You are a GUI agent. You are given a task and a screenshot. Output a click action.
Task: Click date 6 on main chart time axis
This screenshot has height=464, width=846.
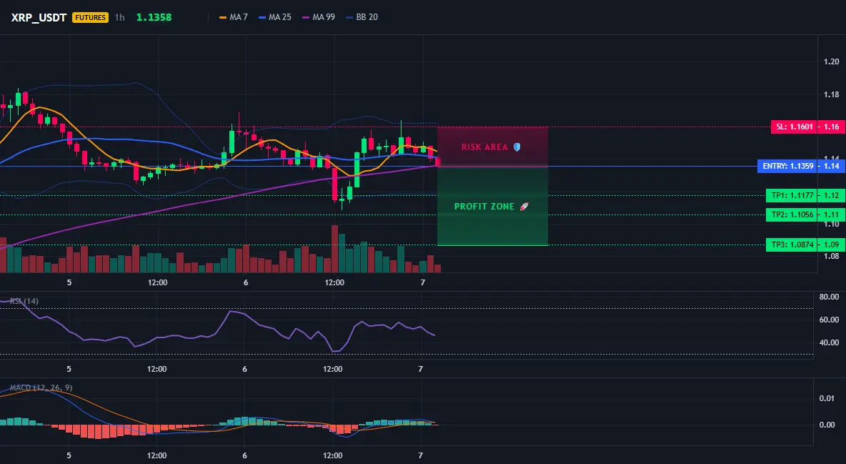pyautogui.click(x=246, y=282)
